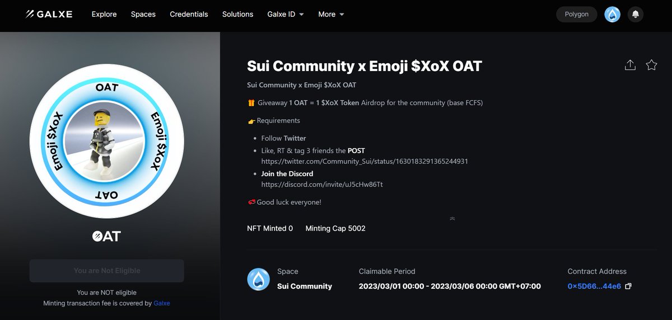Open Credentials menu item
672x320 pixels.
pyautogui.click(x=189, y=14)
